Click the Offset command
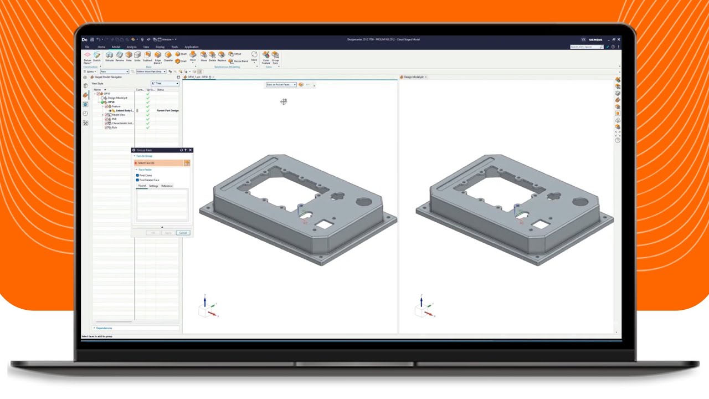 [235, 54]
